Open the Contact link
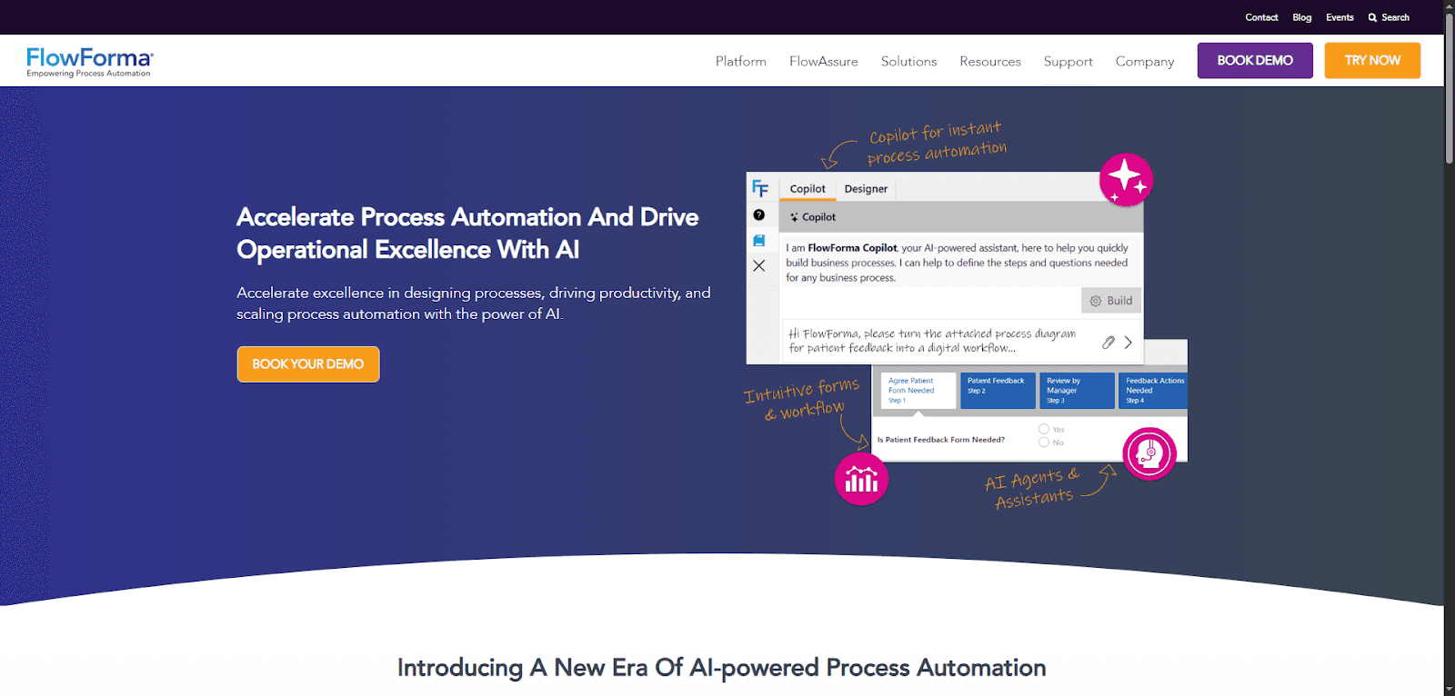This screenshot has width=1455, height=696. click(x=1261, y=17)
